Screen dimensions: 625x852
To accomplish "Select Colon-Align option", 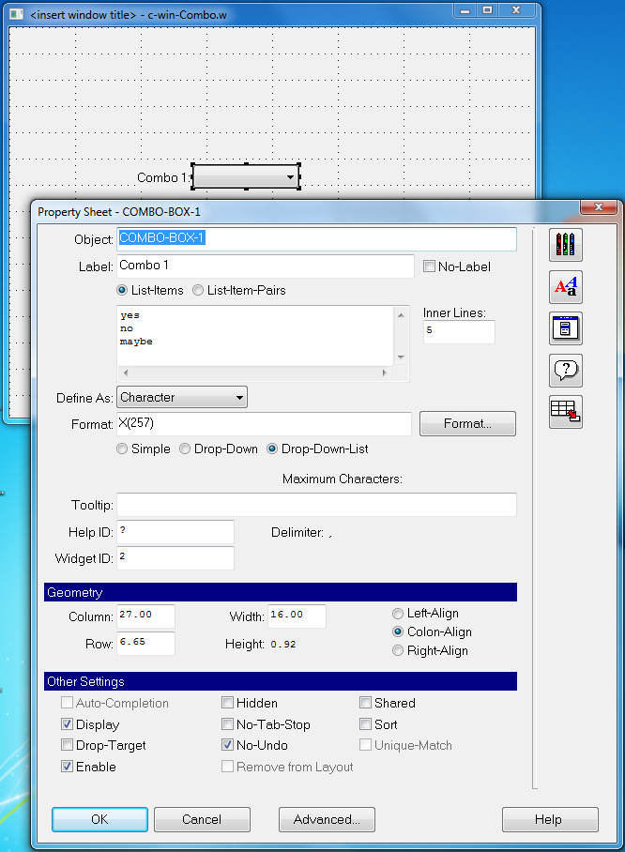I will [x=398, y=631].
